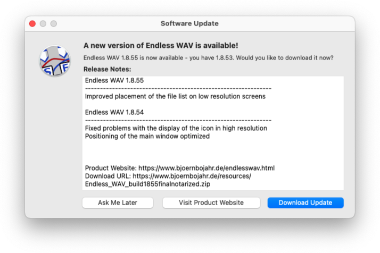
Task: Click the Download URL resources line
Action: click(x=168, y=176)
